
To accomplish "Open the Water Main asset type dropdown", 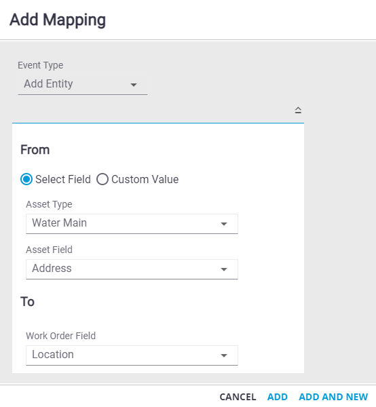I will pos(132,224).
